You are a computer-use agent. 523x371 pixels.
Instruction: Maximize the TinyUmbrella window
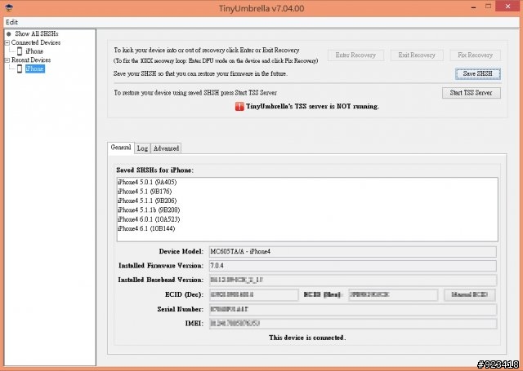point(489,7)
